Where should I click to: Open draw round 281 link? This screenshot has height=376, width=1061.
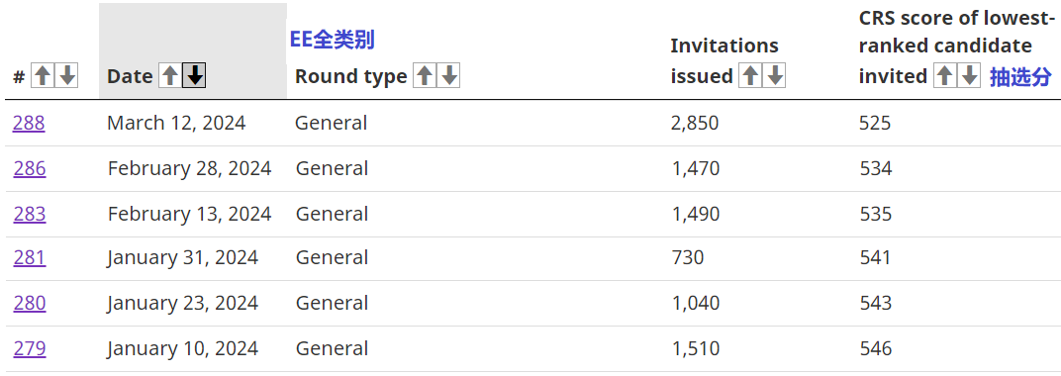[29, 257]
